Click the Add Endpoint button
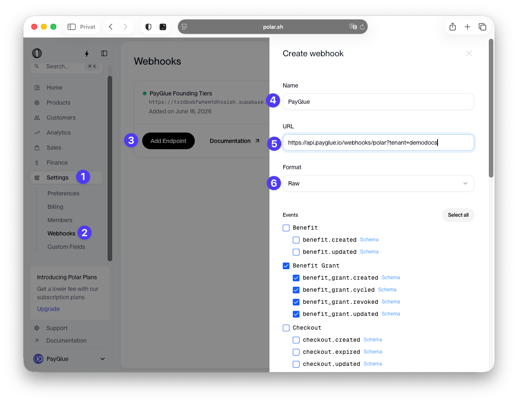This screenshot has height=403, width=518. pos(168,141)
